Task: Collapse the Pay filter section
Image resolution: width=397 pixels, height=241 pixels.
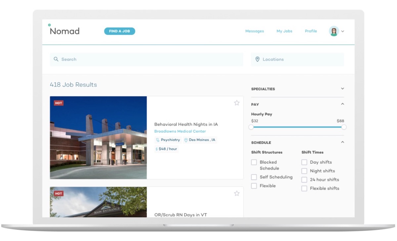Action: pyautogui.click(x=342, y=104)
